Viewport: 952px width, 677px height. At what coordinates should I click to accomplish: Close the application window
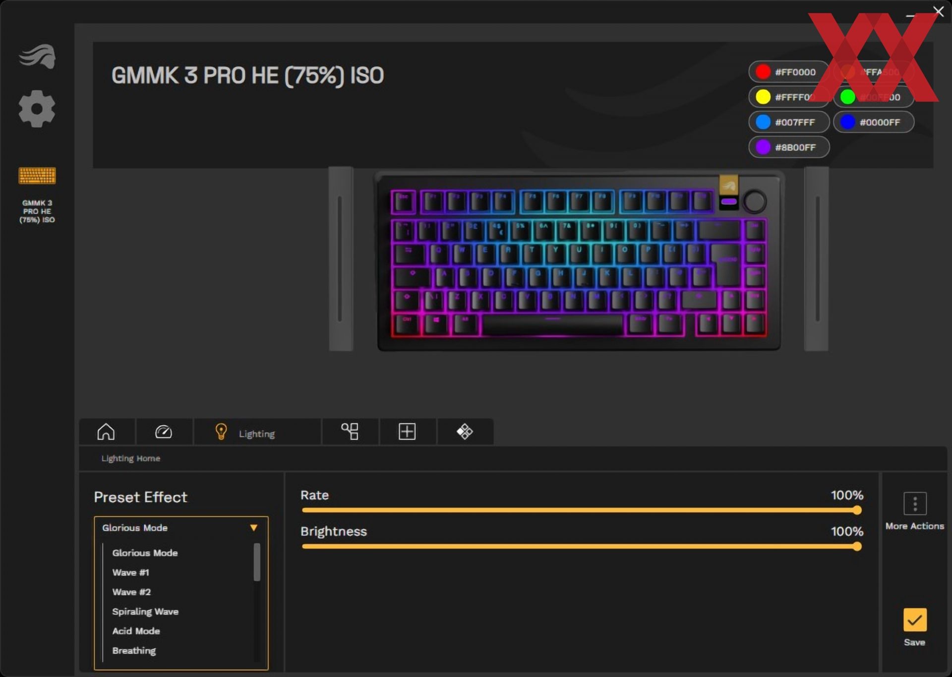pyautogui.click(x=938, y=11)
